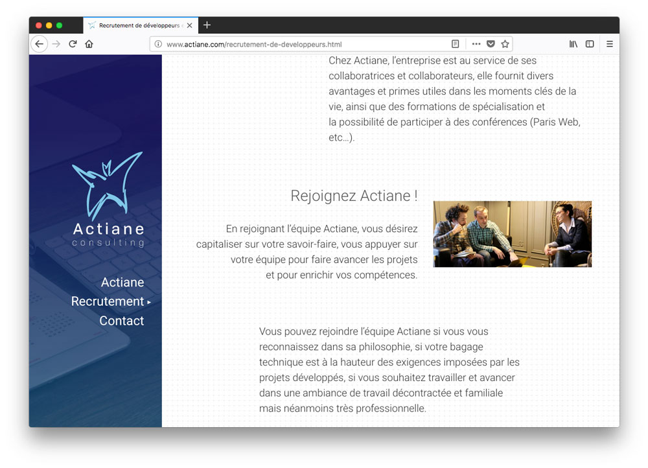This screenshot has width=648, height=468.
Task: Go to the Firefox home page
Action: coord(89,44)
